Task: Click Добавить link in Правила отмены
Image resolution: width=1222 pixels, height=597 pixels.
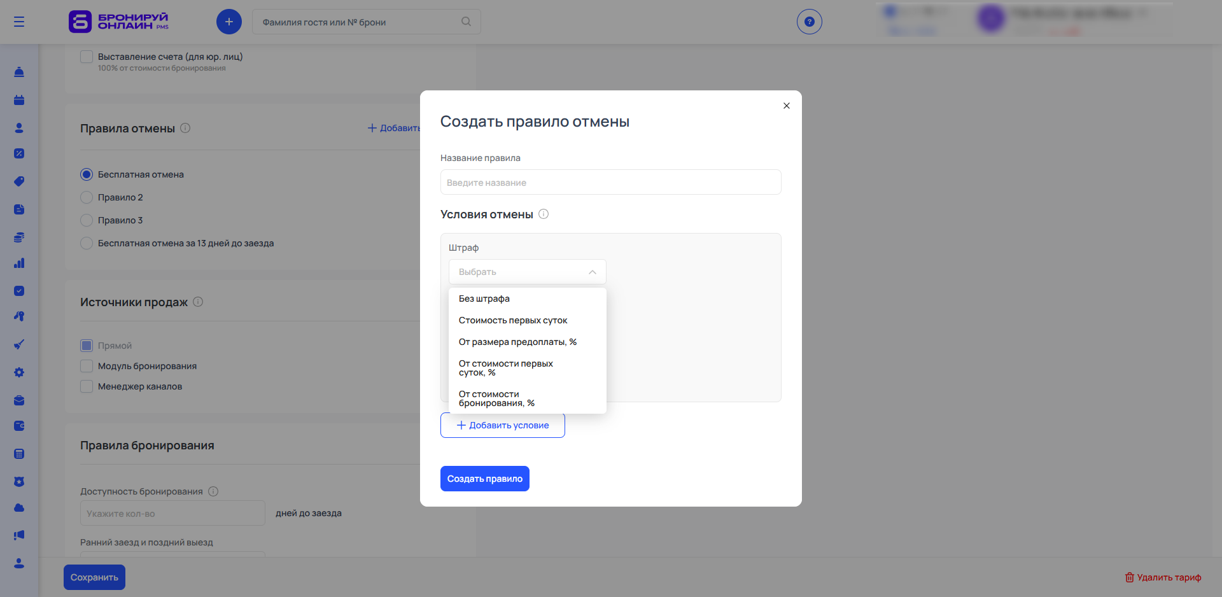Action: (x=393, y=128)
